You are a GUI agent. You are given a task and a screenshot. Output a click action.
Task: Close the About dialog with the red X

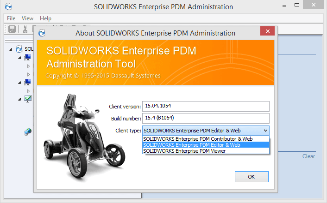pyautogui.click(x=267, y=31)
